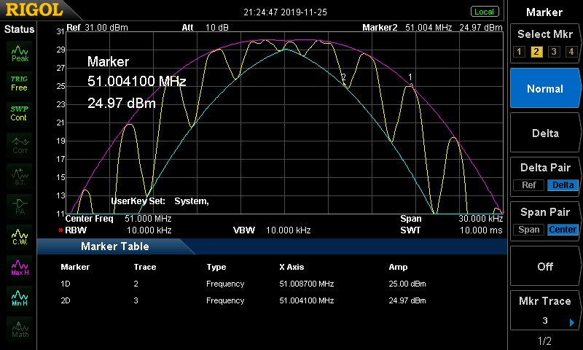Click the Marker Table tab header
The width and height of the screenshot is (583, 350).
pyautogui.click(x=114, y=246)
